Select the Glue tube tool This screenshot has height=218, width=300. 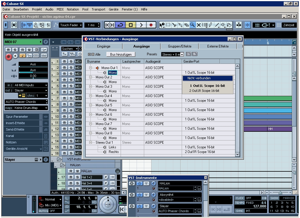[x=180, y=25]
